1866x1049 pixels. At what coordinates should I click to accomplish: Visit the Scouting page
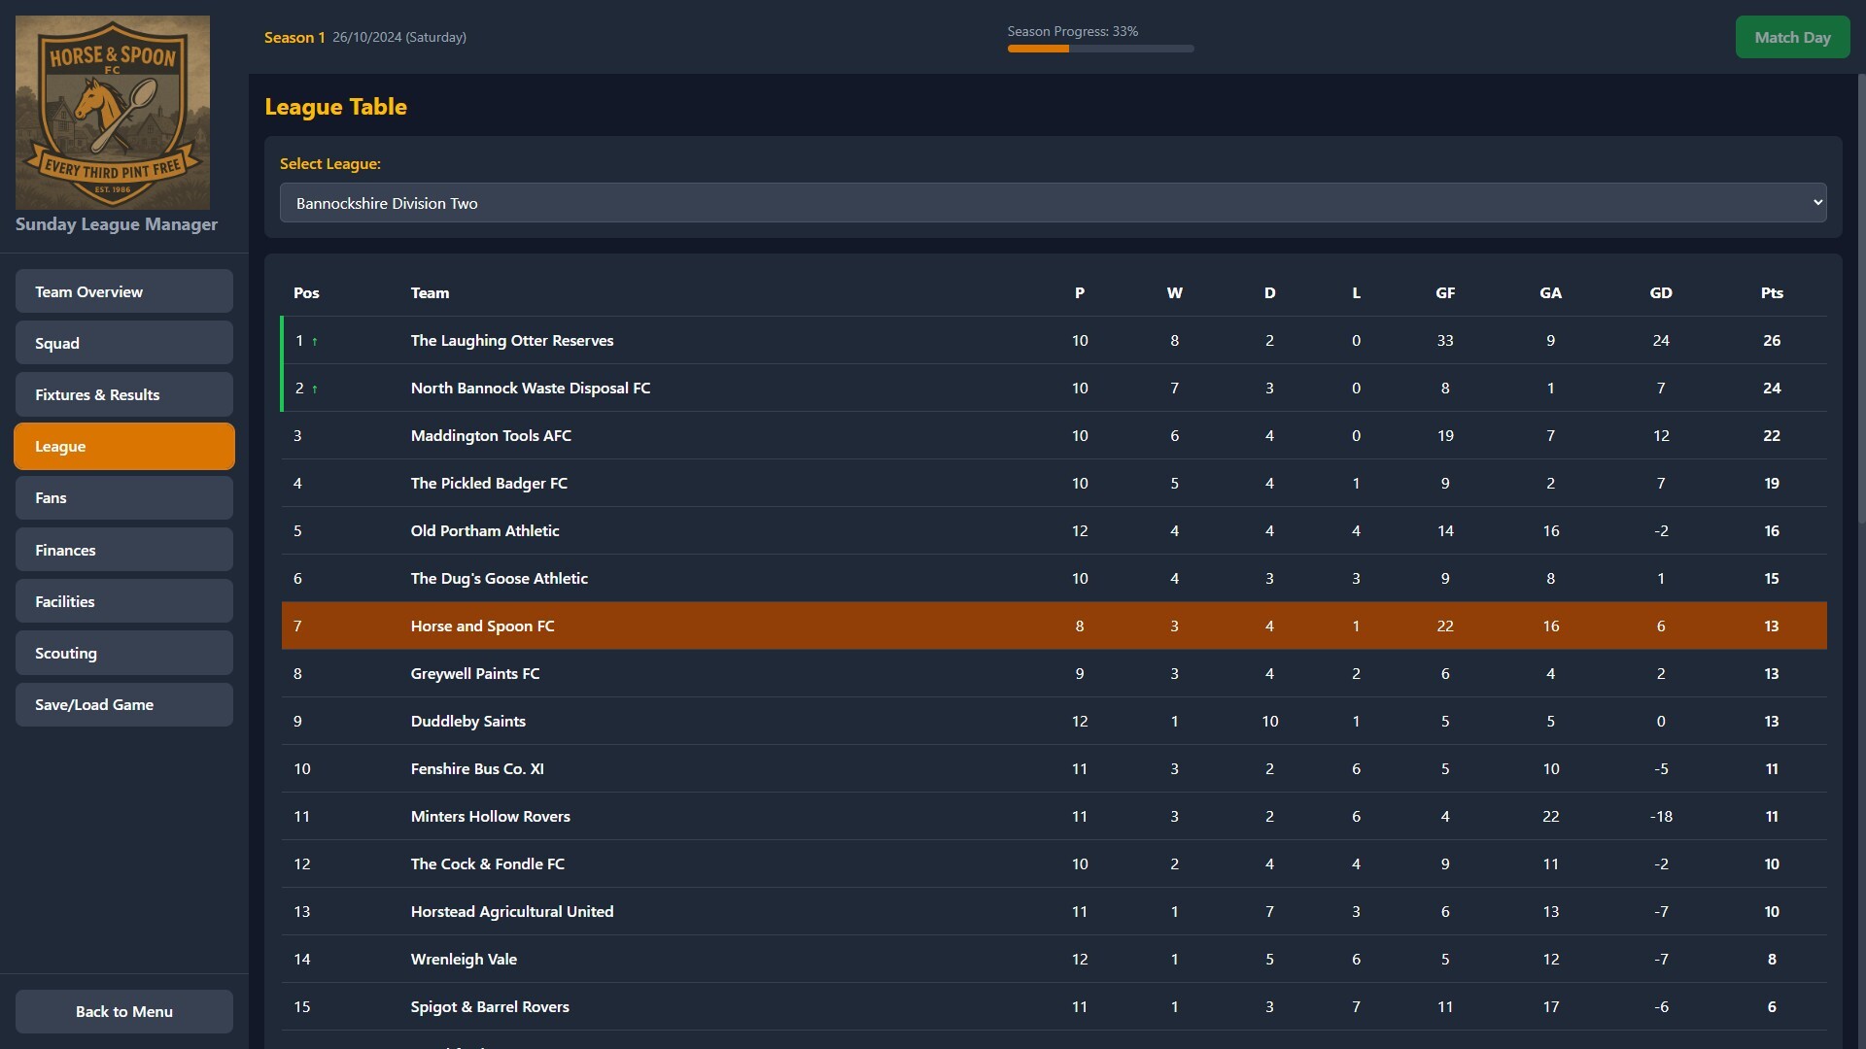pos(123,652)
